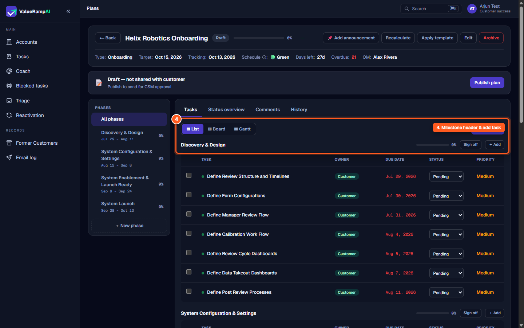The width and height of the screenshot is (524, 328).
Task: Click the status dot beside Define Form Configurations
Action: [203, 196]
